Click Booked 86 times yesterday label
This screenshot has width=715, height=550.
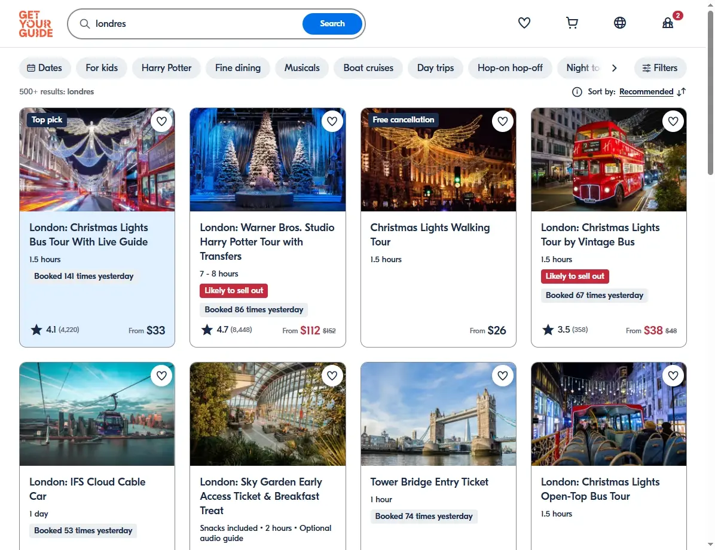click(x=253, y=310)
